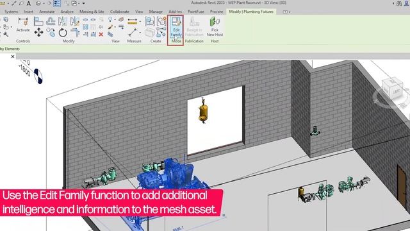Screen dimensions: 410x231
Task: Open the Procore ribbon tab
Action: (217, 12)
